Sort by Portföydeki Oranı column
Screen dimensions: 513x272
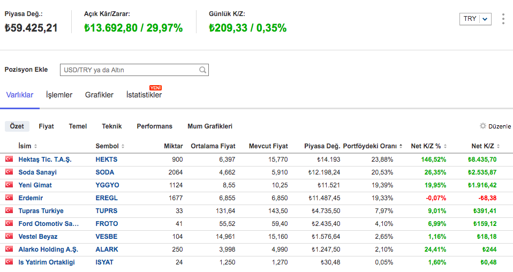(x=400, y=146)
